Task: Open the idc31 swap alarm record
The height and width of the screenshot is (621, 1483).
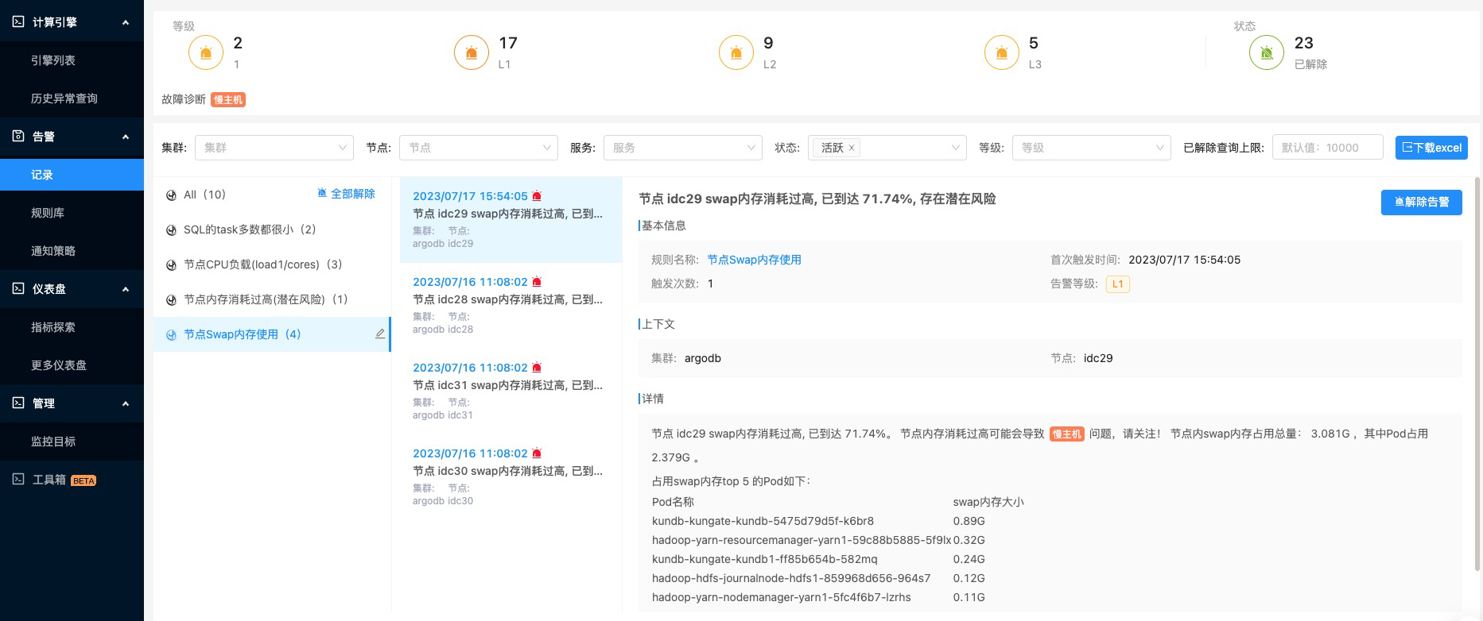Action: click(x=511, y=391)
